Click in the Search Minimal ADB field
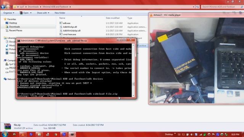Screen dimensions: 244x137 point(220,7)
